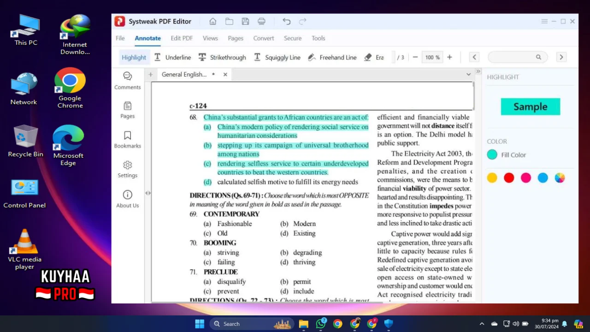Go to next search result arrow

(561, 57)
